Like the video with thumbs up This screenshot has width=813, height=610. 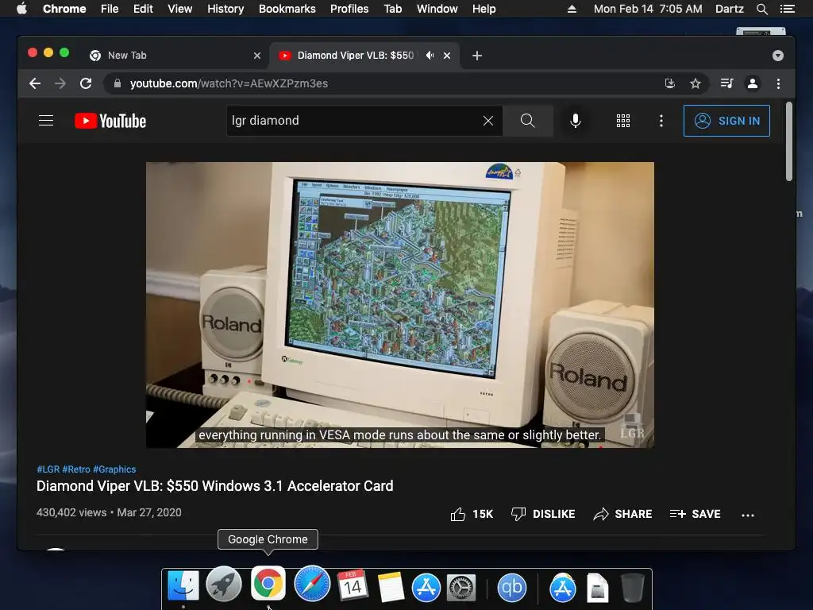click(x=472, y=514)
